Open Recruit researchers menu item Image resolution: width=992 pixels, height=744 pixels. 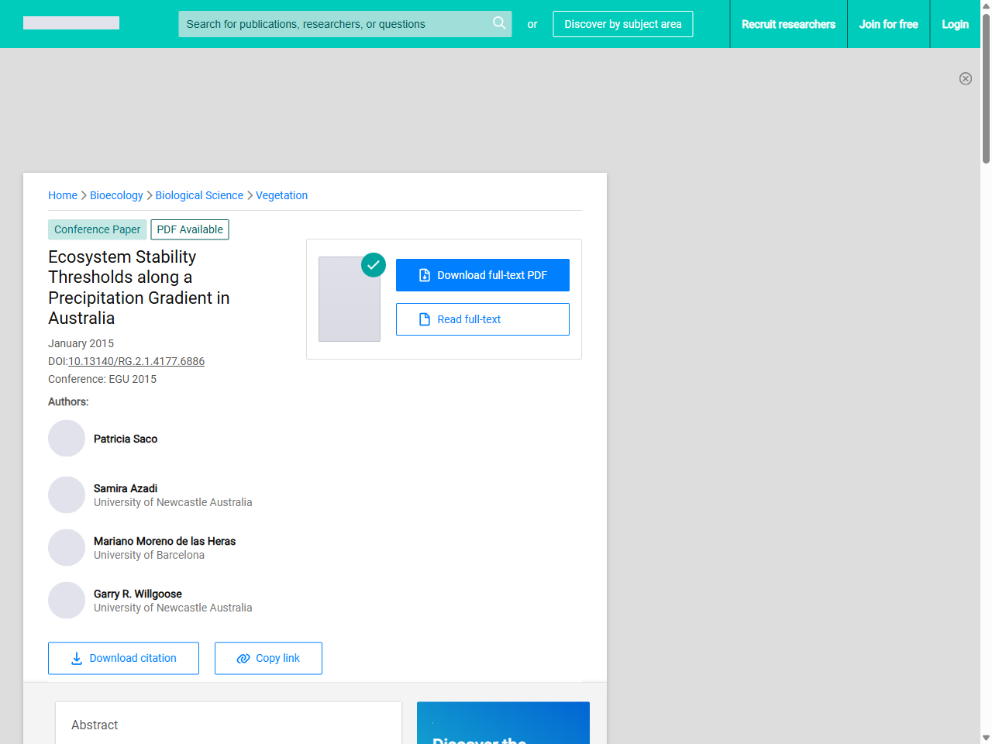pyautogui.click(x=788, y=24)
